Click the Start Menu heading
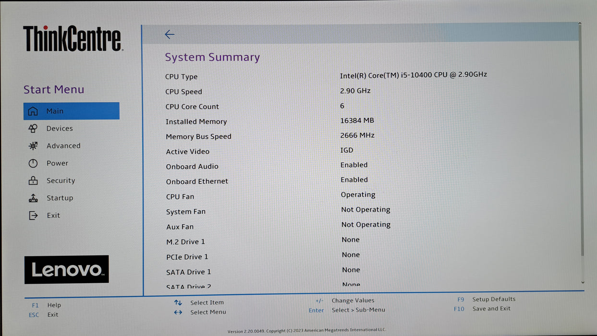The image size is (597, 336). 54,90
